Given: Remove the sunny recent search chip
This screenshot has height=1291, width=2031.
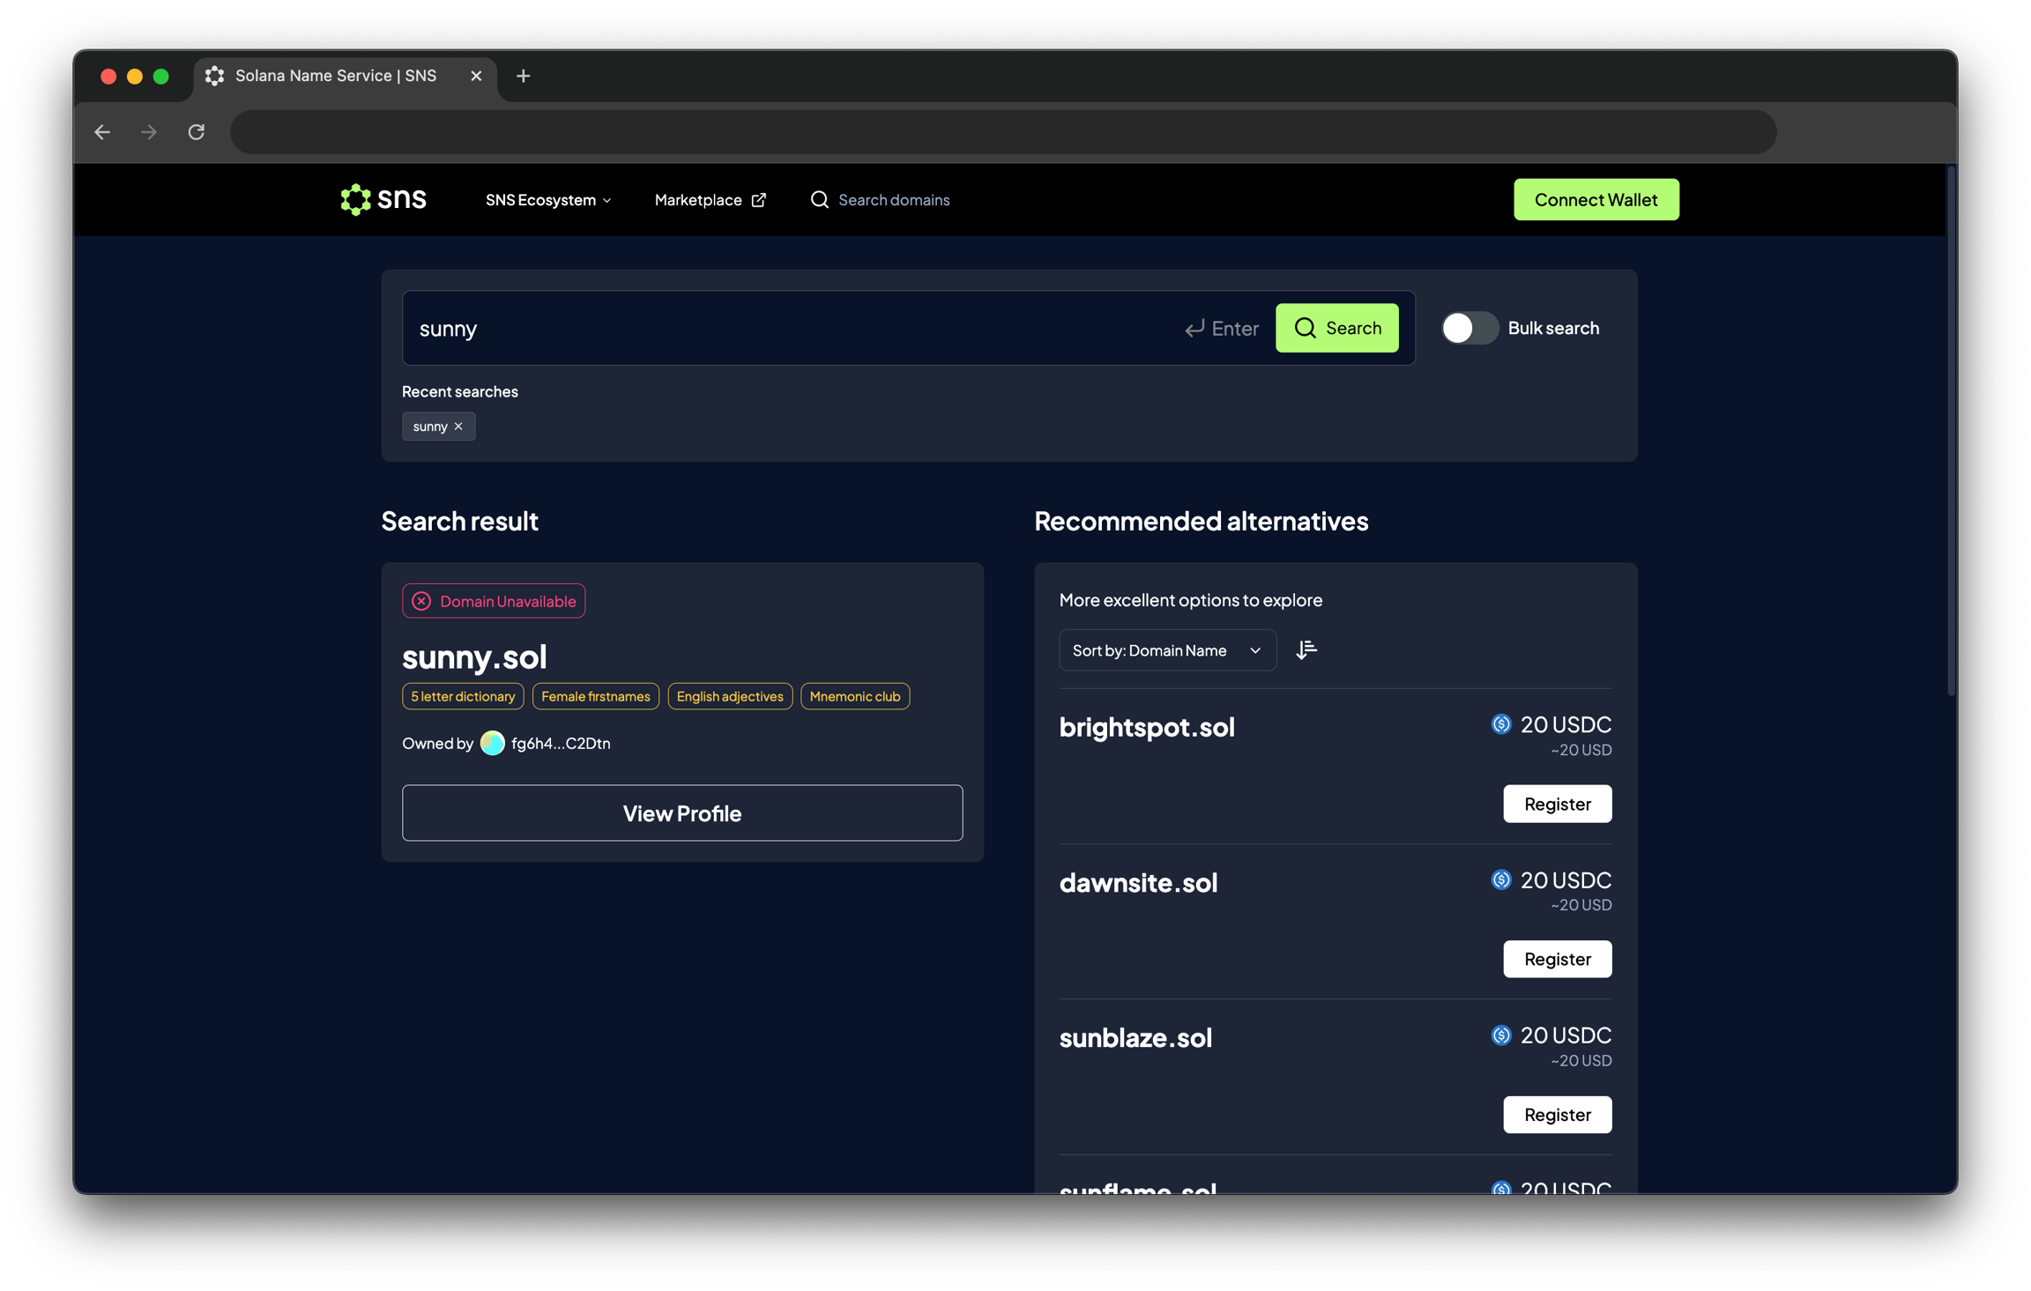Looking at the screenshot, I should 458,427.
